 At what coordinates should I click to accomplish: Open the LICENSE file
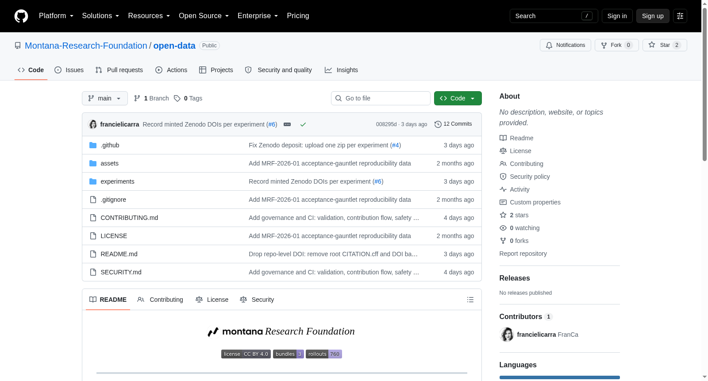click(x=114, y=236)
